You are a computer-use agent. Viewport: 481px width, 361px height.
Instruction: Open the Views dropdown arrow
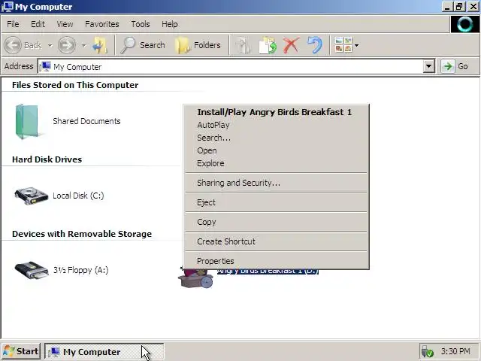(x=356, y=45)
